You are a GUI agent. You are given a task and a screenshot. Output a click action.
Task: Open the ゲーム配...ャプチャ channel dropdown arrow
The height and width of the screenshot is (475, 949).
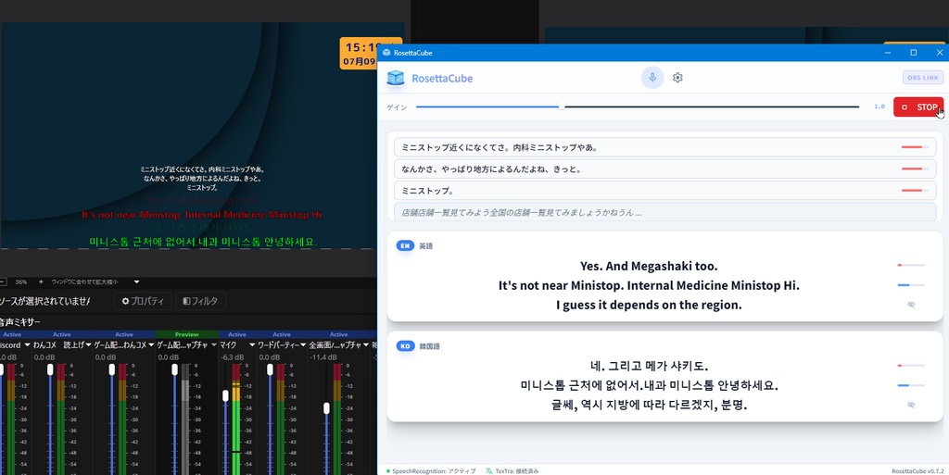pos(214,345)
